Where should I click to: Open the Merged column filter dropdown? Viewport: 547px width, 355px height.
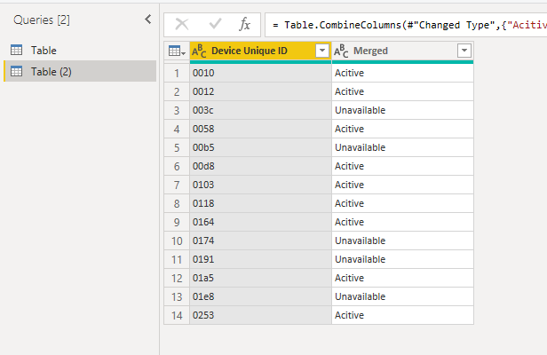click(464, 51)
